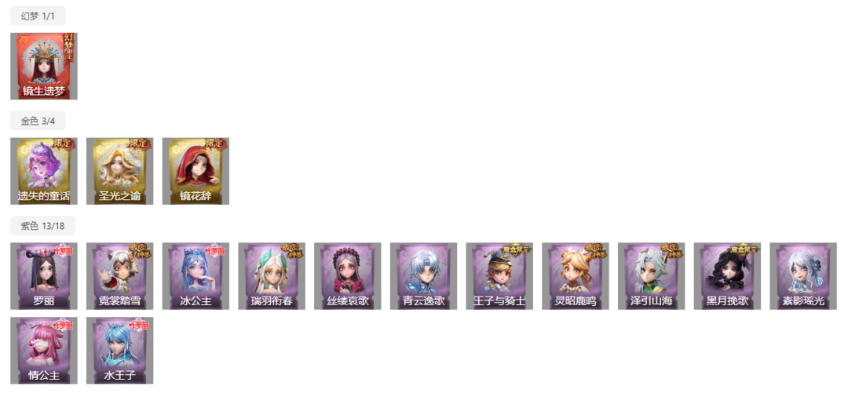
Task: Select the 金色 3/4 category label
Action: click(x=38, y=121)
